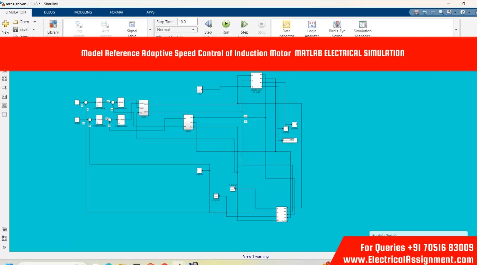Launch the Logic Analyzer
Image resolution: width=477 pixels, height=265 pixels.
pos(312,25)
